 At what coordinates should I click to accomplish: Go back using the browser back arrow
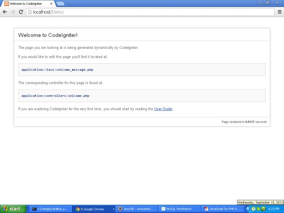[5, 12]
